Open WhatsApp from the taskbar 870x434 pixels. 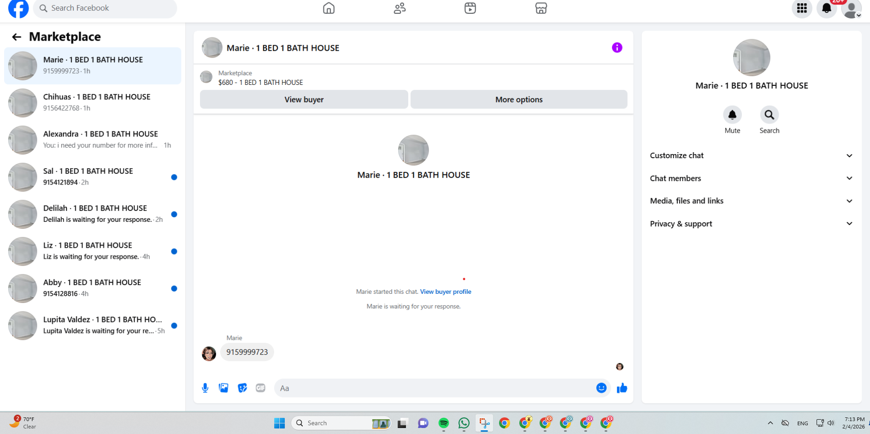[x=464, y=423]
